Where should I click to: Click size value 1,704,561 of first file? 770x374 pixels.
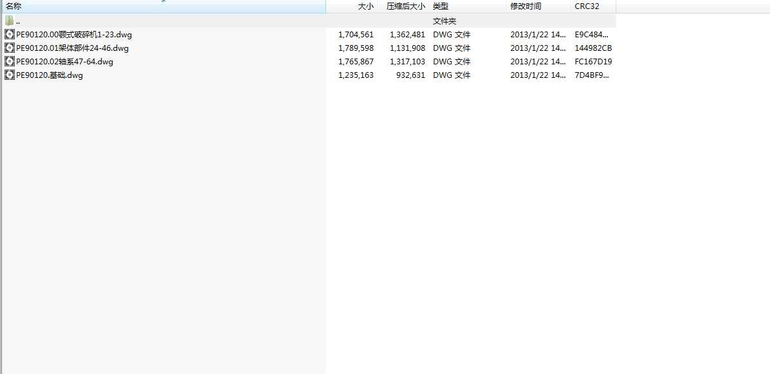356,34
